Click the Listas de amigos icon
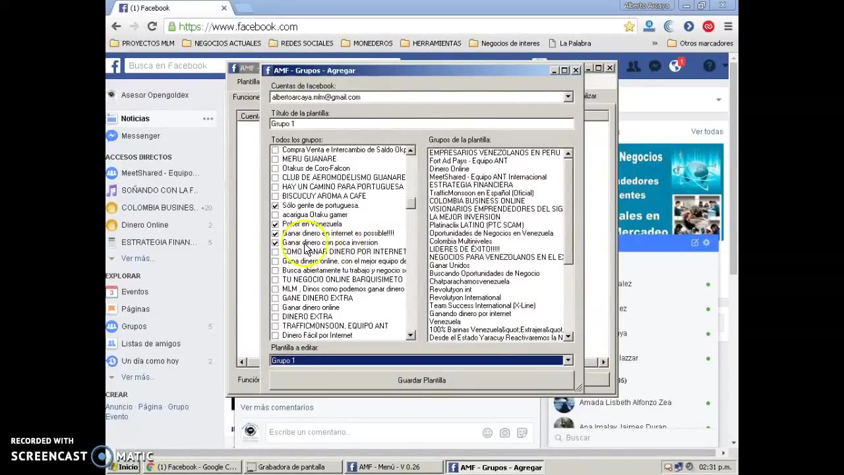The image size is (844, 475). pos(111,343)
